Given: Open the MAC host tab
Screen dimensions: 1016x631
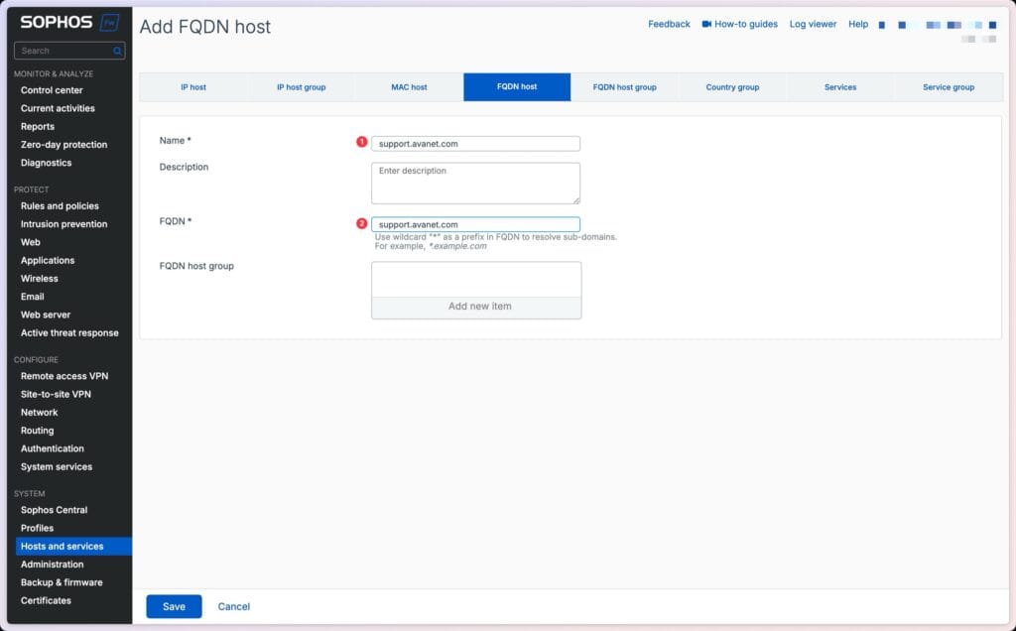Looking at the screenshot, I should [x=409, y=86].
